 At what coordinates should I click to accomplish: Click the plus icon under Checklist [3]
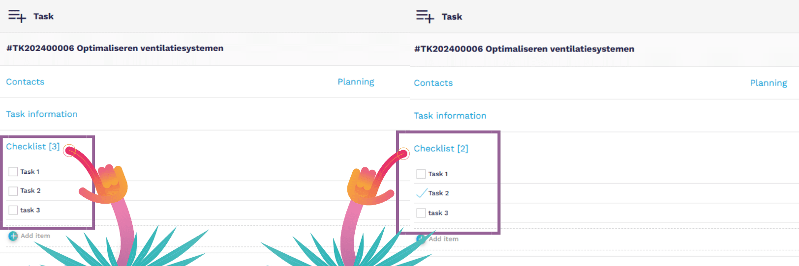tap(13, 236)
